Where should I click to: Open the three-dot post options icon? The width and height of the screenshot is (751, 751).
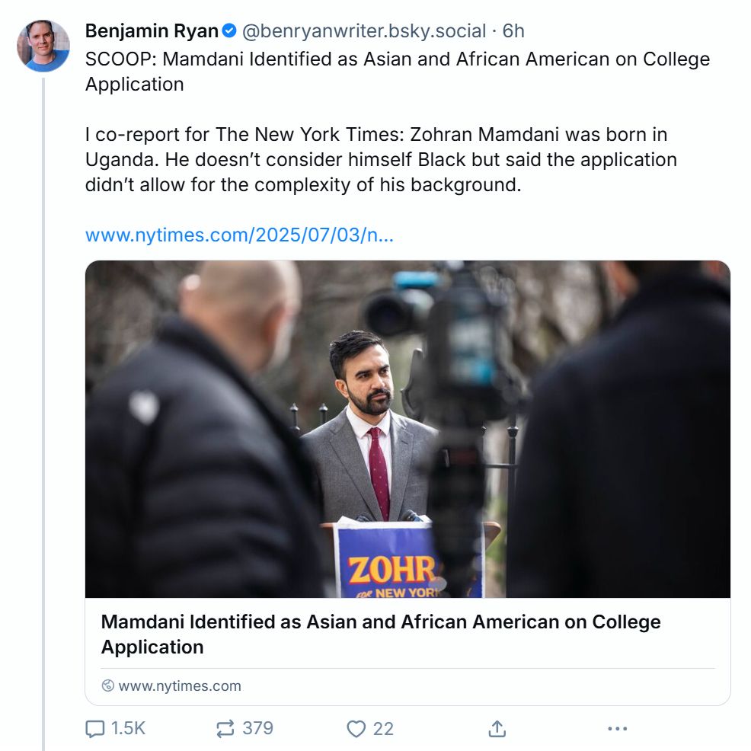(617, 729)
